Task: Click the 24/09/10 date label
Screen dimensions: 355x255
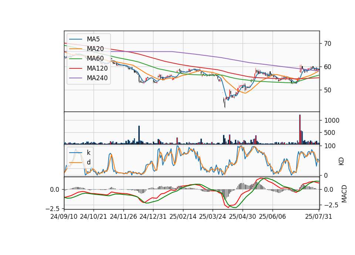Action: [64, 217]
